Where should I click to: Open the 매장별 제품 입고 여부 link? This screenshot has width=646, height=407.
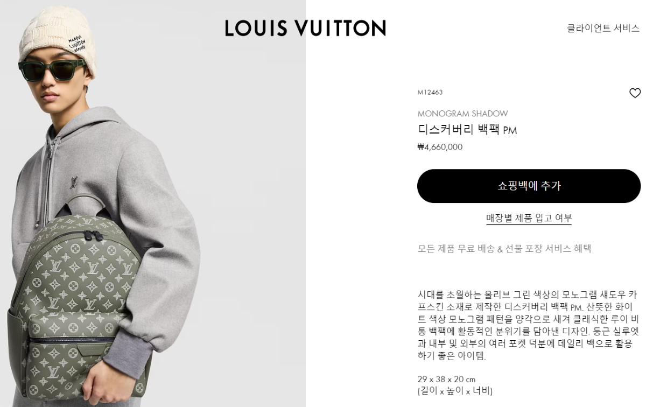pos(529,218)
